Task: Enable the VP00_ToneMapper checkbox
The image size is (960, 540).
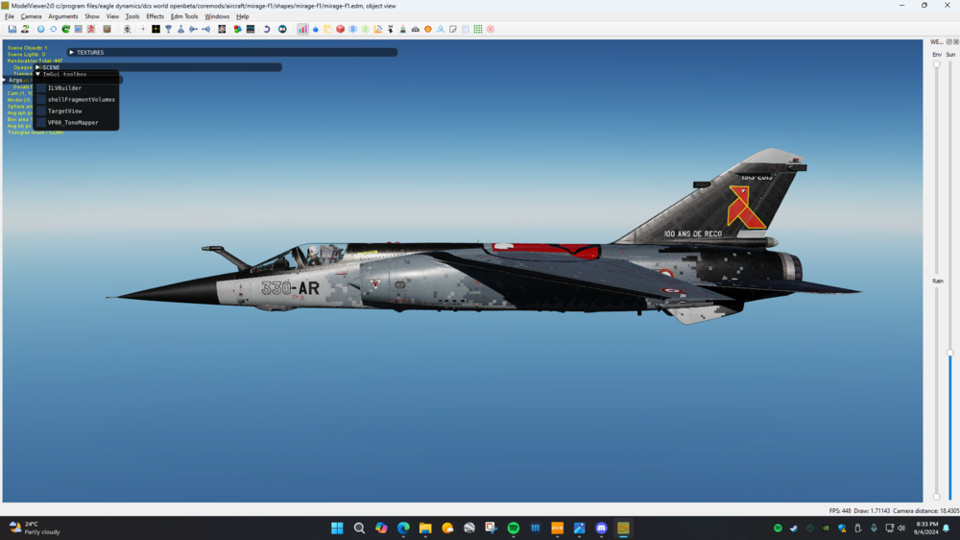Action: point(41,123)
